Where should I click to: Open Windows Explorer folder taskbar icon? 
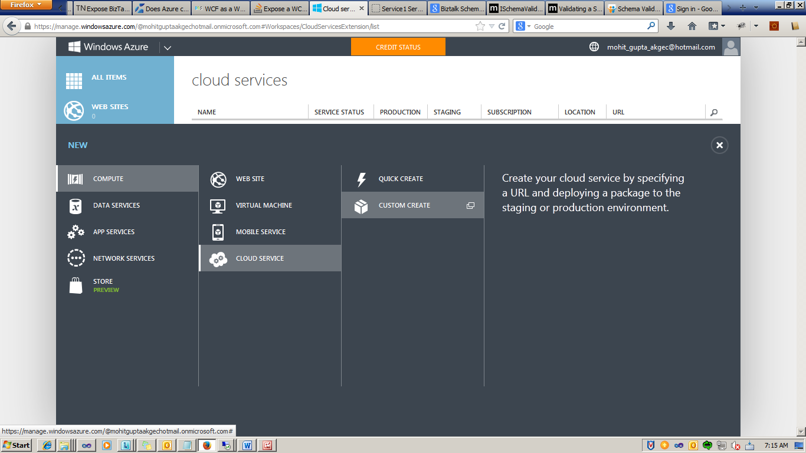(64, 445)
